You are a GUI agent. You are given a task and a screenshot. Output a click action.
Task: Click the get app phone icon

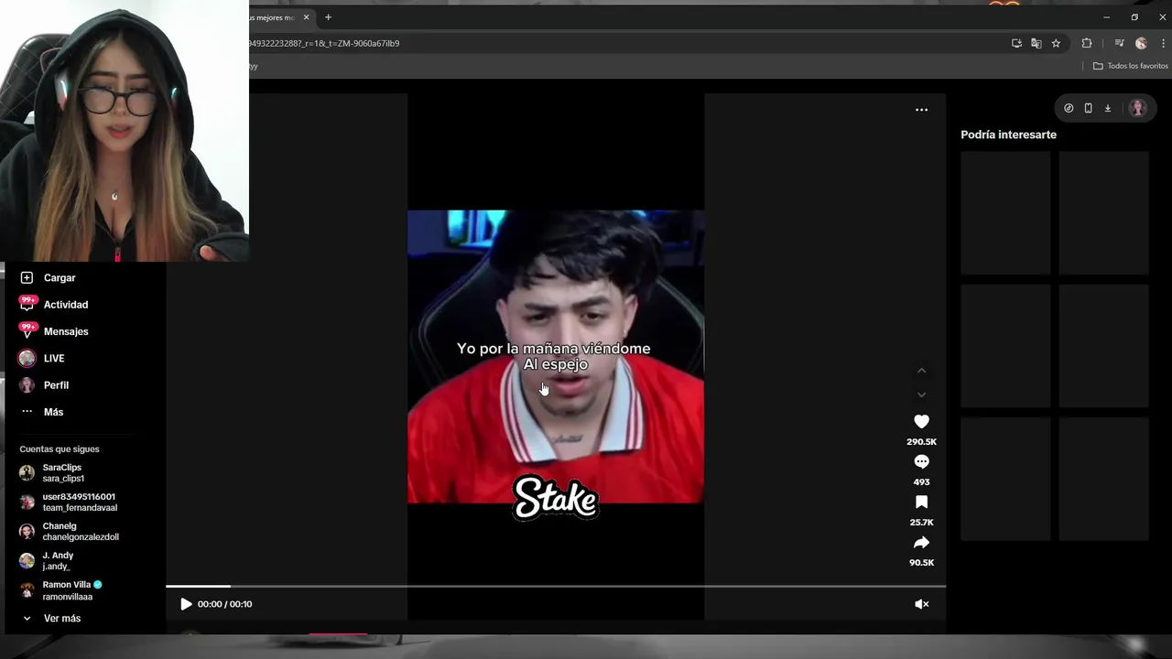coord(1088,108)
